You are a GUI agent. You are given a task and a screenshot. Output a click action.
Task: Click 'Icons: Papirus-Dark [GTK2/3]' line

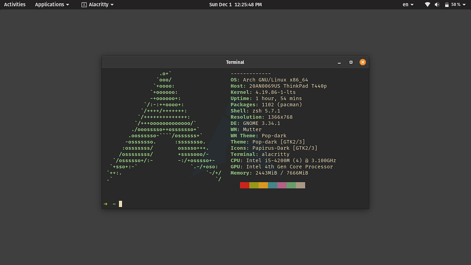tap(274, 148)
